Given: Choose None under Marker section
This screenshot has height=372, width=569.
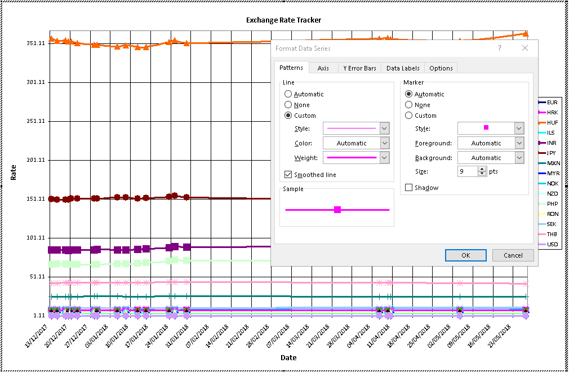Looking at the screenshot, I should click(409, 105).
